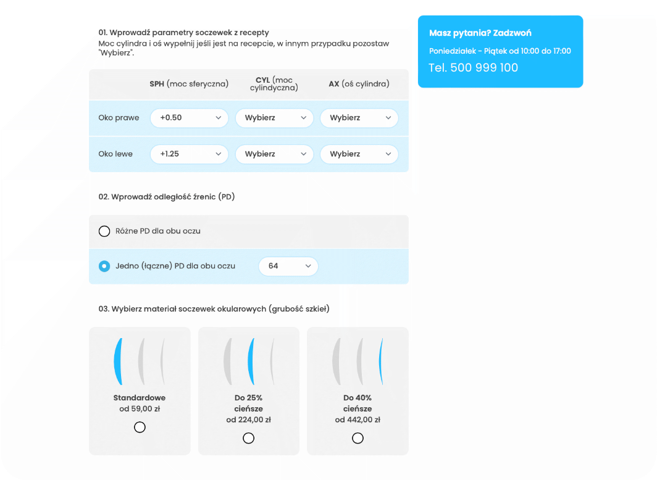Select the Do 25% cieńsze radio button
This screenshot has height=480, width=657.
[248, 438]
